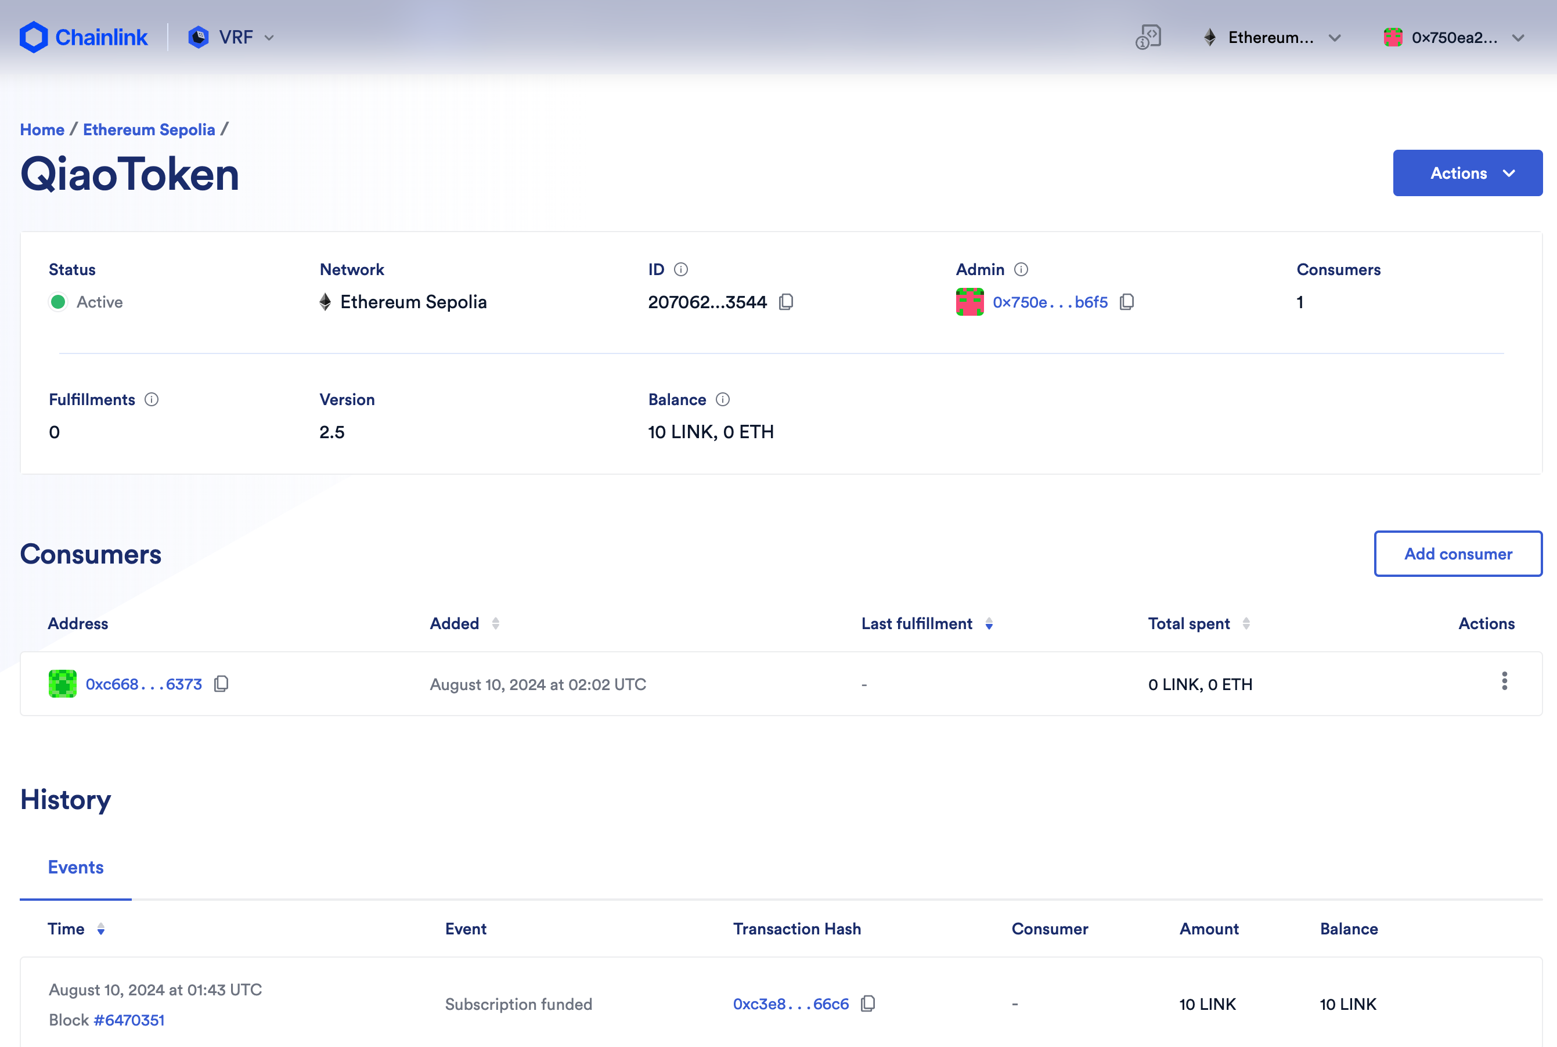Click the version value 2.5
The image size is (1557, 1047).
tap(332, 432)
